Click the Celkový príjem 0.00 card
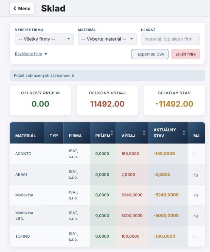 pos(40,100)
